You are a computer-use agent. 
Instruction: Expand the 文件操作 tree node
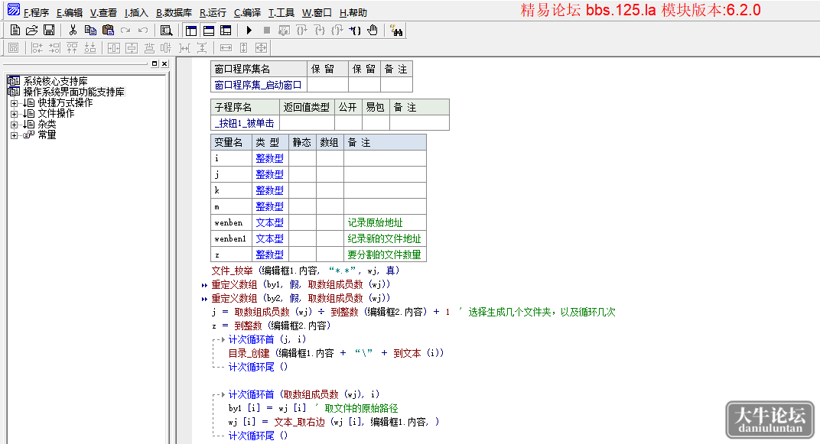14,113
